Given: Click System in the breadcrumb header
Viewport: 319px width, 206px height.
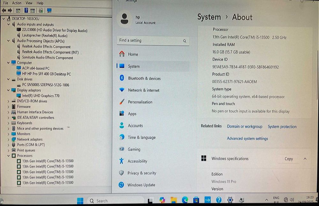Looking at the screenshot, I should point(209,17).
